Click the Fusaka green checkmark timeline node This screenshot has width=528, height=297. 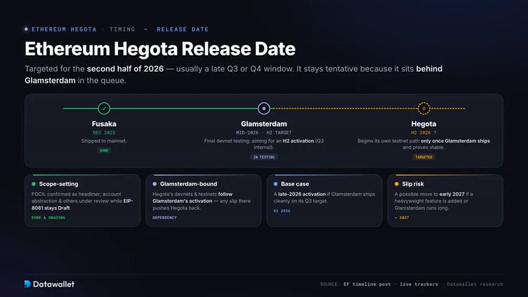click(x=104, y=108)
